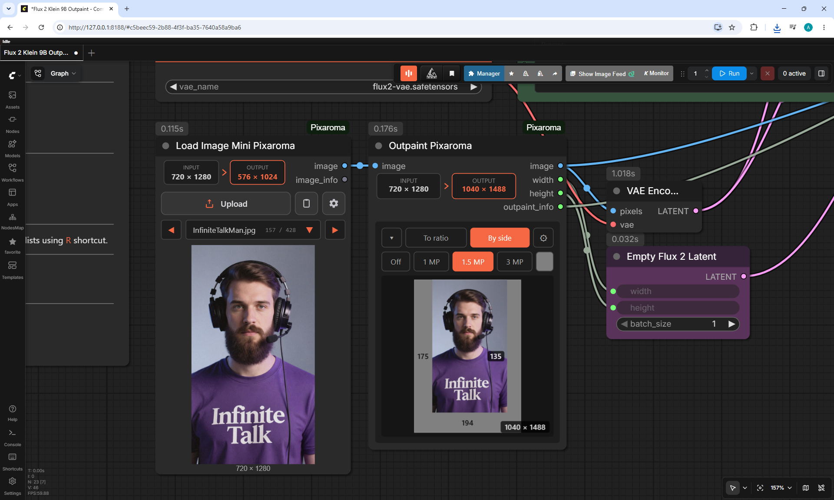834x500 pixels.
Task: Expand the select mode chevron dropdown
Action: pos(745,488)
